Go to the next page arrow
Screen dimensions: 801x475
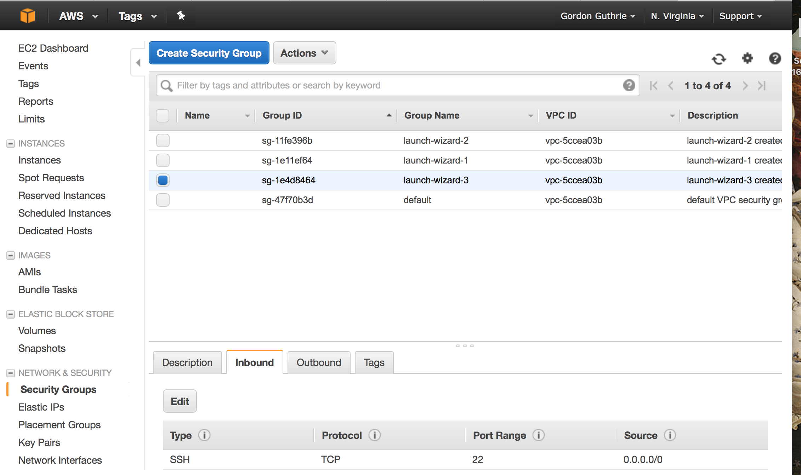coord(745,86)
